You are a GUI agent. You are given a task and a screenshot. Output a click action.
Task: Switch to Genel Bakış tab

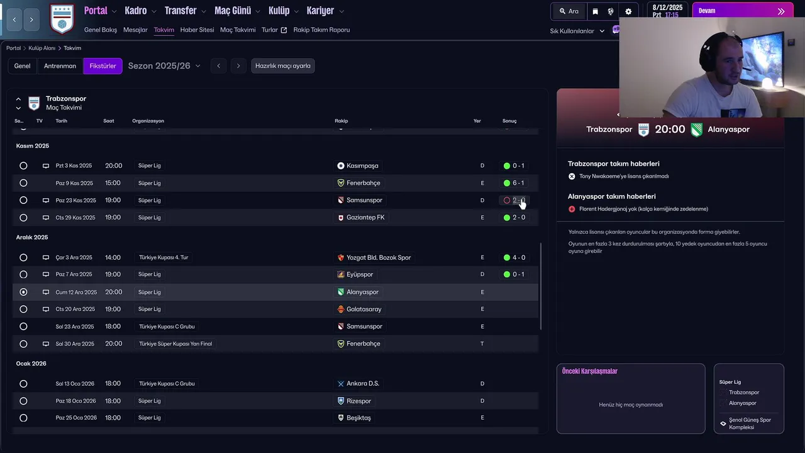point(101,30)
